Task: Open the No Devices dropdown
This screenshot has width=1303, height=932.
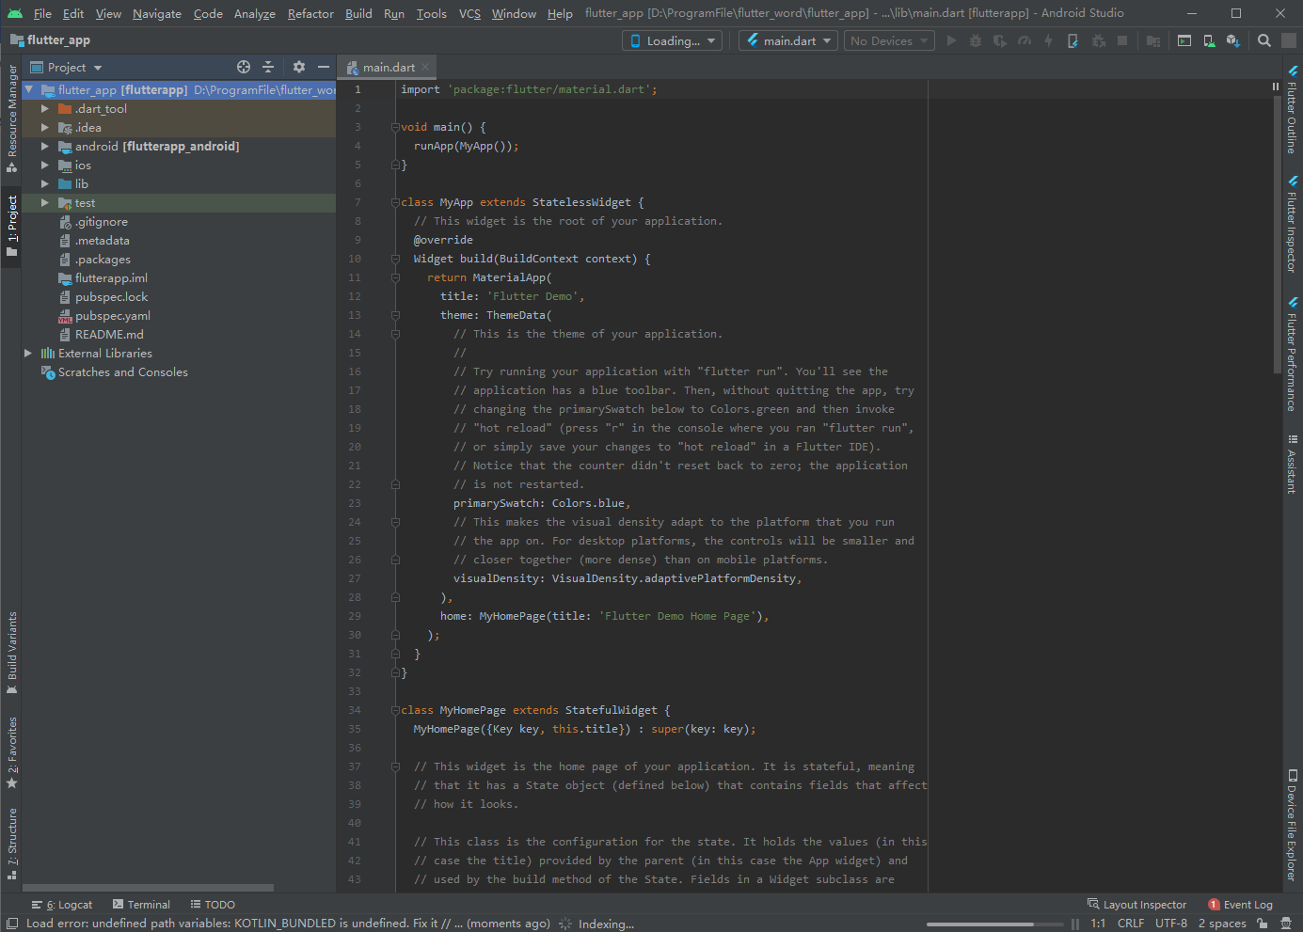Action: [889, 40]
